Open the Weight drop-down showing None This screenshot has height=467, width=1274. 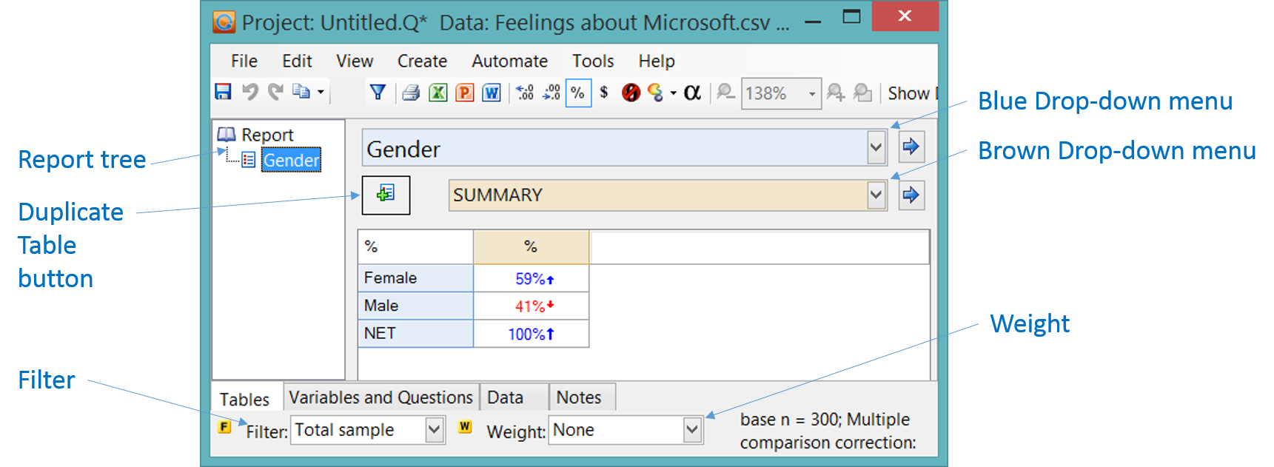coord(692,430)
